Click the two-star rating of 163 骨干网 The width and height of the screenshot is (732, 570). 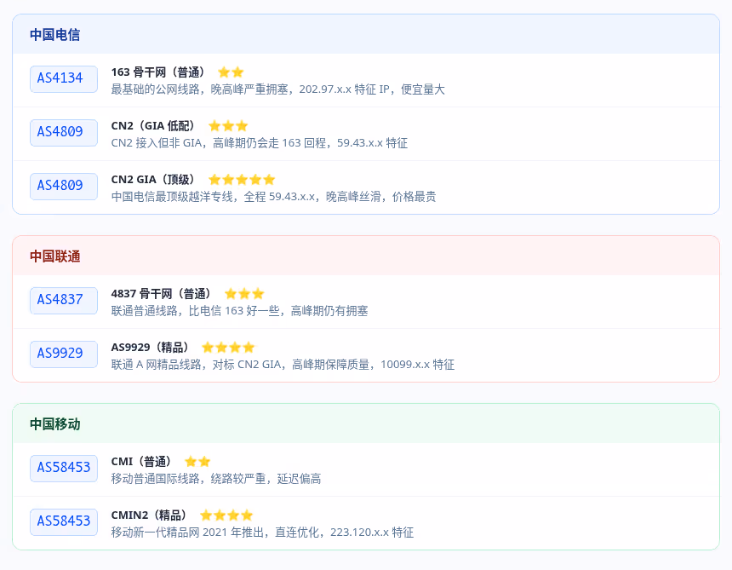231,72
